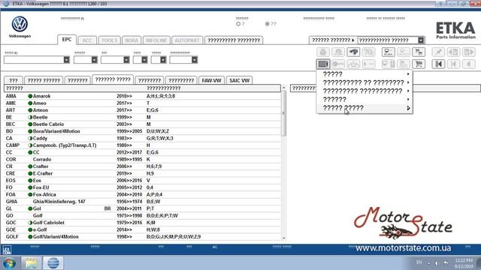Viewport: 481px width, 270px height.
Task: Select the Ghia/Kleinlieferwg. 147 row
Action: pyautogui.click(x=142, y=202)
